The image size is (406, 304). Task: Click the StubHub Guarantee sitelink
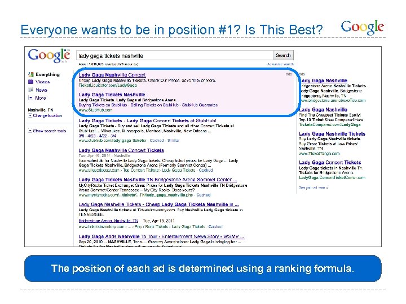(x=200, y=105)
